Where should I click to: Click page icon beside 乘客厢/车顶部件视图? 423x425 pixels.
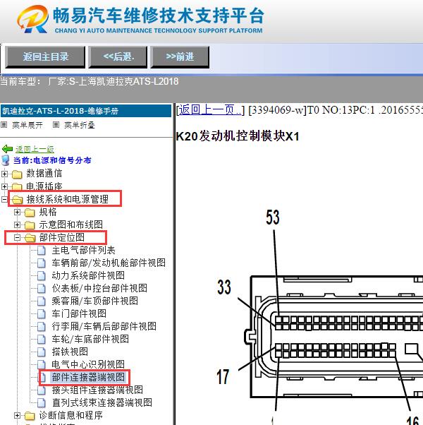[x=42, y=301]
